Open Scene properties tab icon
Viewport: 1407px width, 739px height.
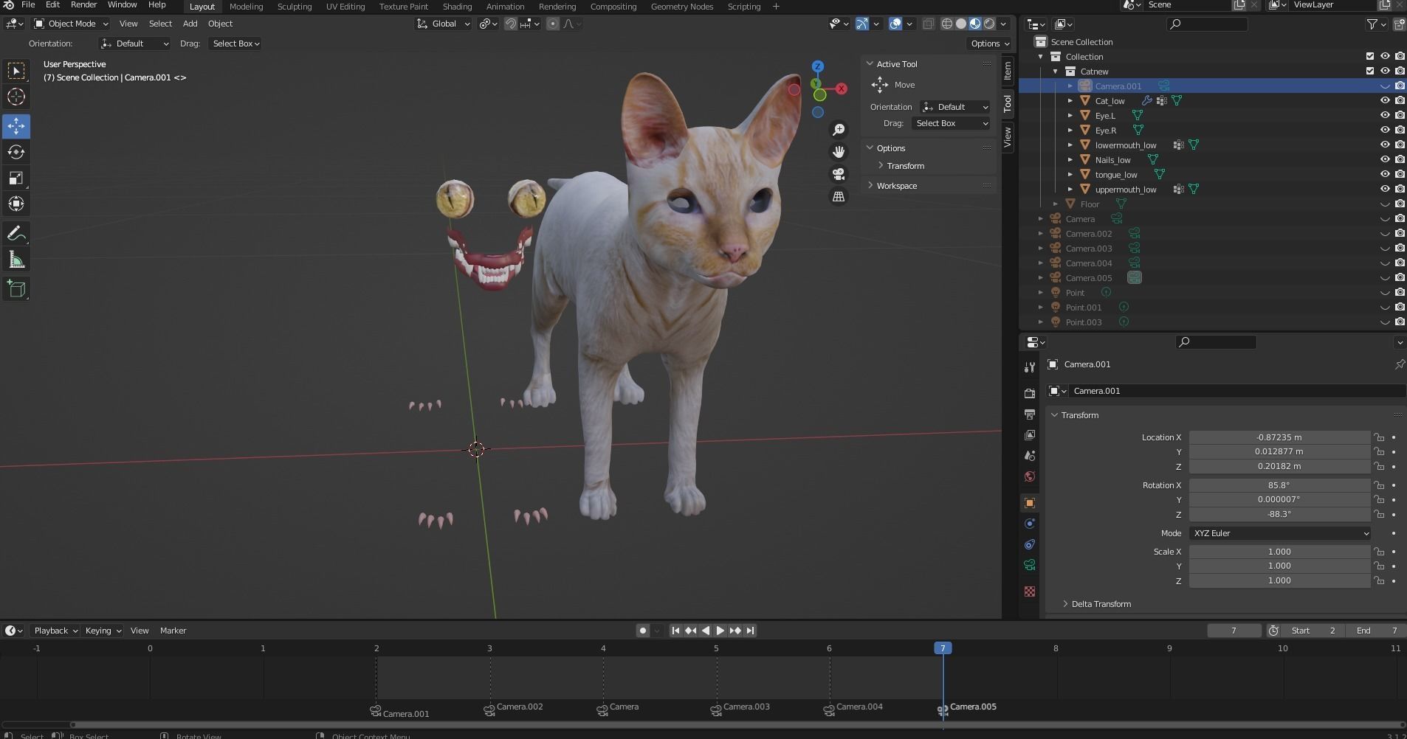[x=1029, y=455]
